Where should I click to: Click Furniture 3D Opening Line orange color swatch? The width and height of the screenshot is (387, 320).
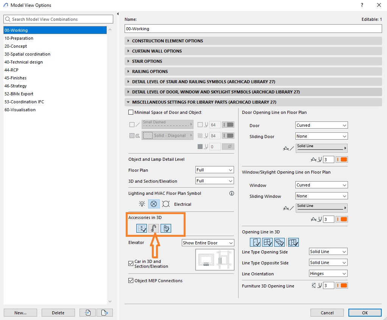(342, 286)
